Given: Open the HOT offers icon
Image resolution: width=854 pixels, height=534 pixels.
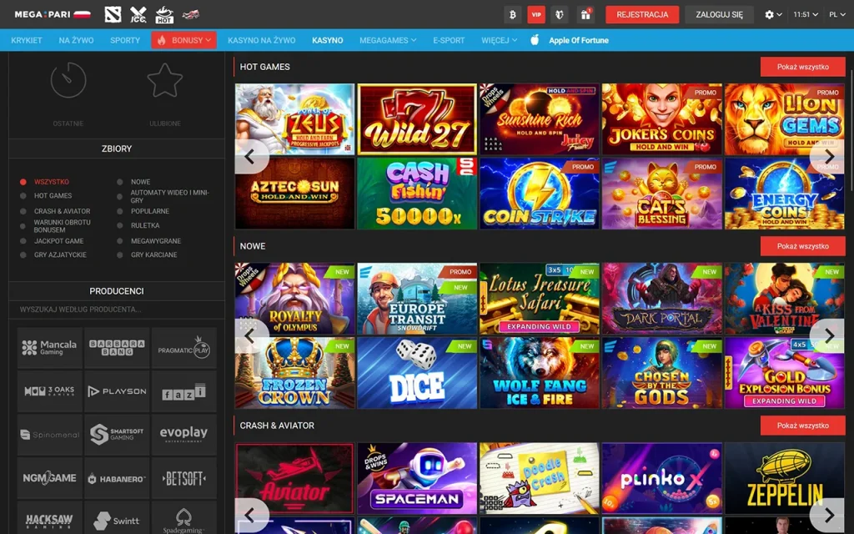Looking at the screenshot, I should 164,15.
